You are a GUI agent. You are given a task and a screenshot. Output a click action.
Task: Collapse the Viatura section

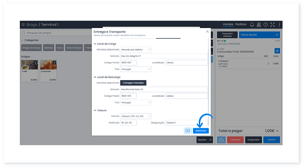pyautogui.click(x=95, y=110)
